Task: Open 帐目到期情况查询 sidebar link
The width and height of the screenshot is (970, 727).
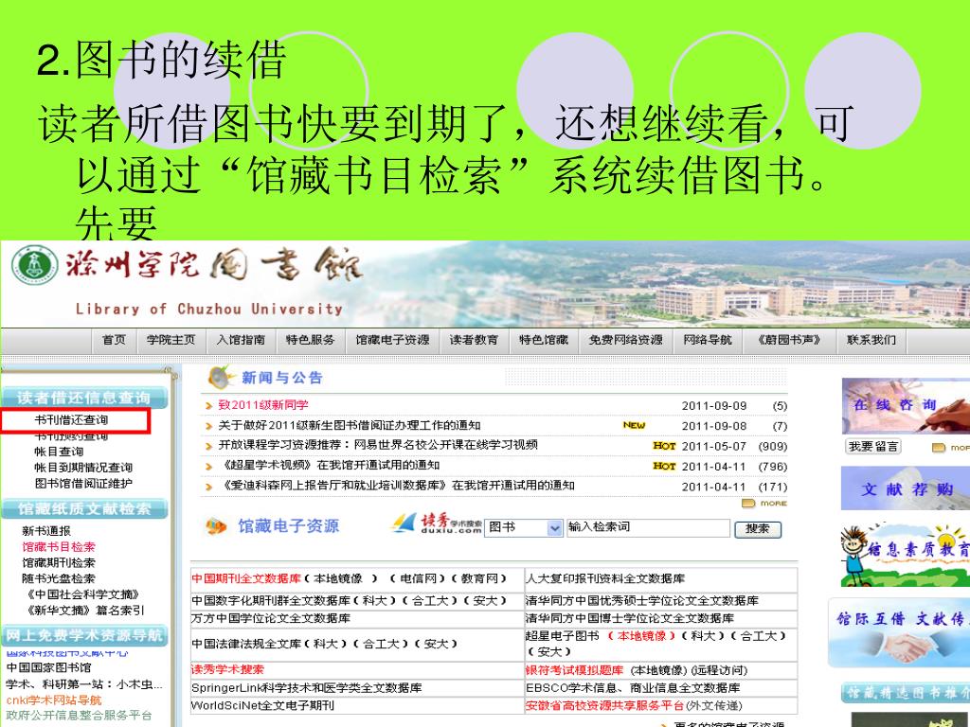Action: [83, 468]
